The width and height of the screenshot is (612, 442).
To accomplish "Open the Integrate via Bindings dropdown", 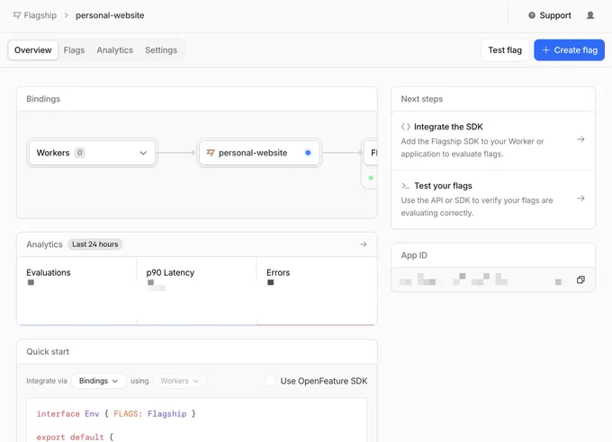I will click(x=99, y=381).
